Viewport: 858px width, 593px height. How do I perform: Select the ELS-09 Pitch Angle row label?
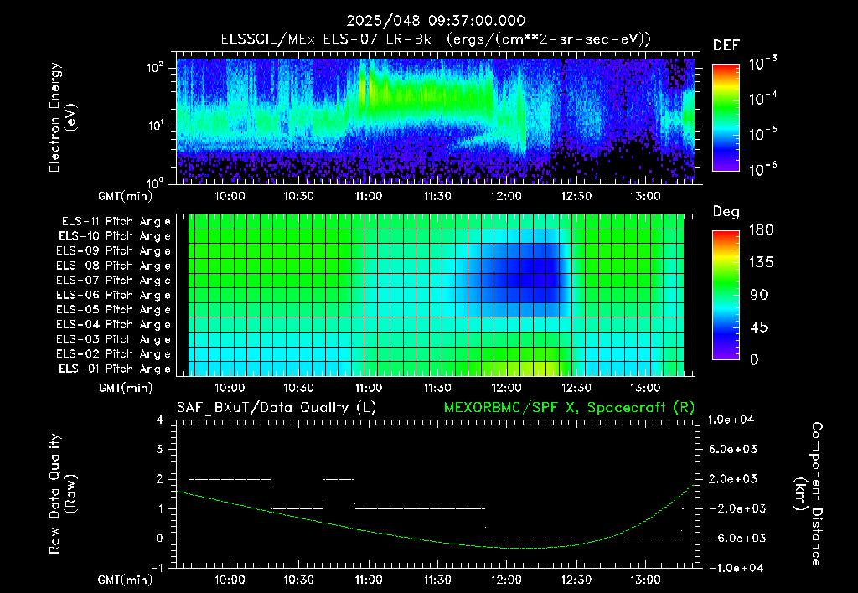click(x=114, y=251)
